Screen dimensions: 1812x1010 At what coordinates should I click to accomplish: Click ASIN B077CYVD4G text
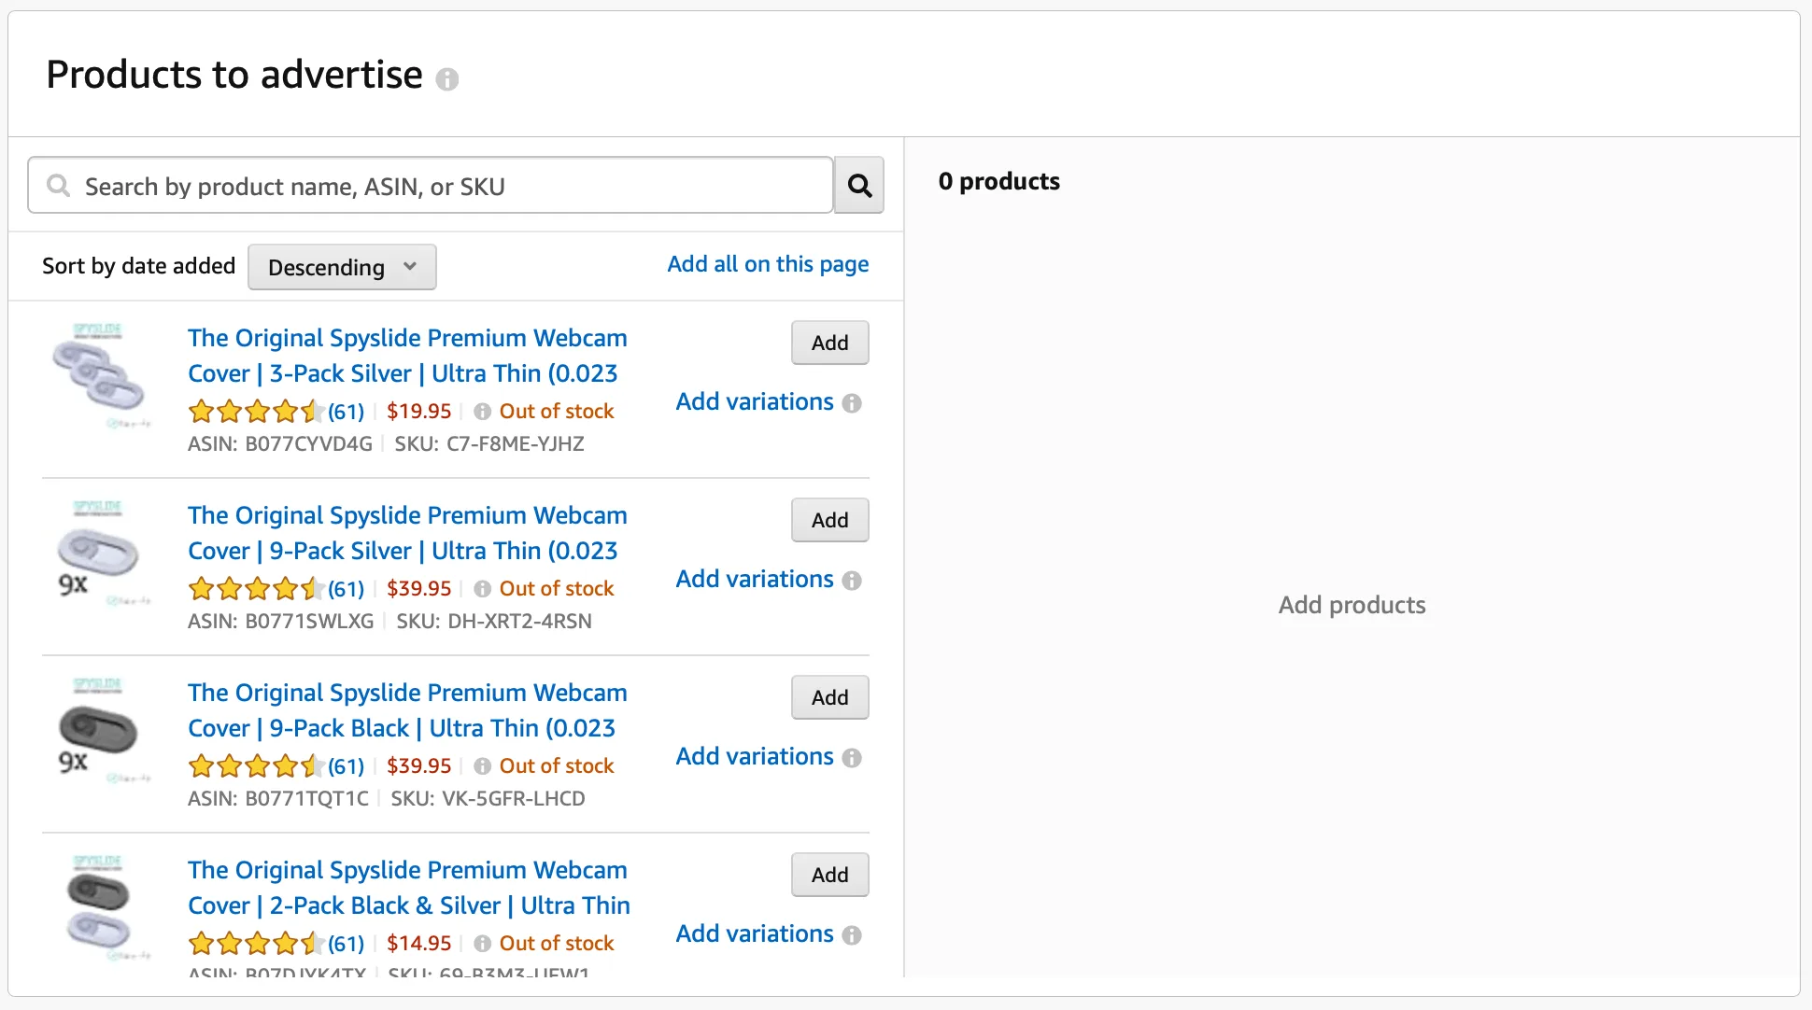280,444
